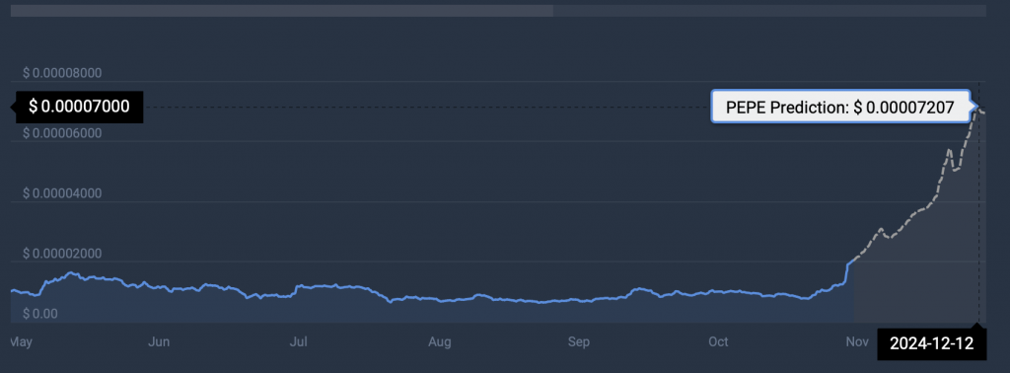Click the Nov month label

pyautogui.click(x=857, y=342)
